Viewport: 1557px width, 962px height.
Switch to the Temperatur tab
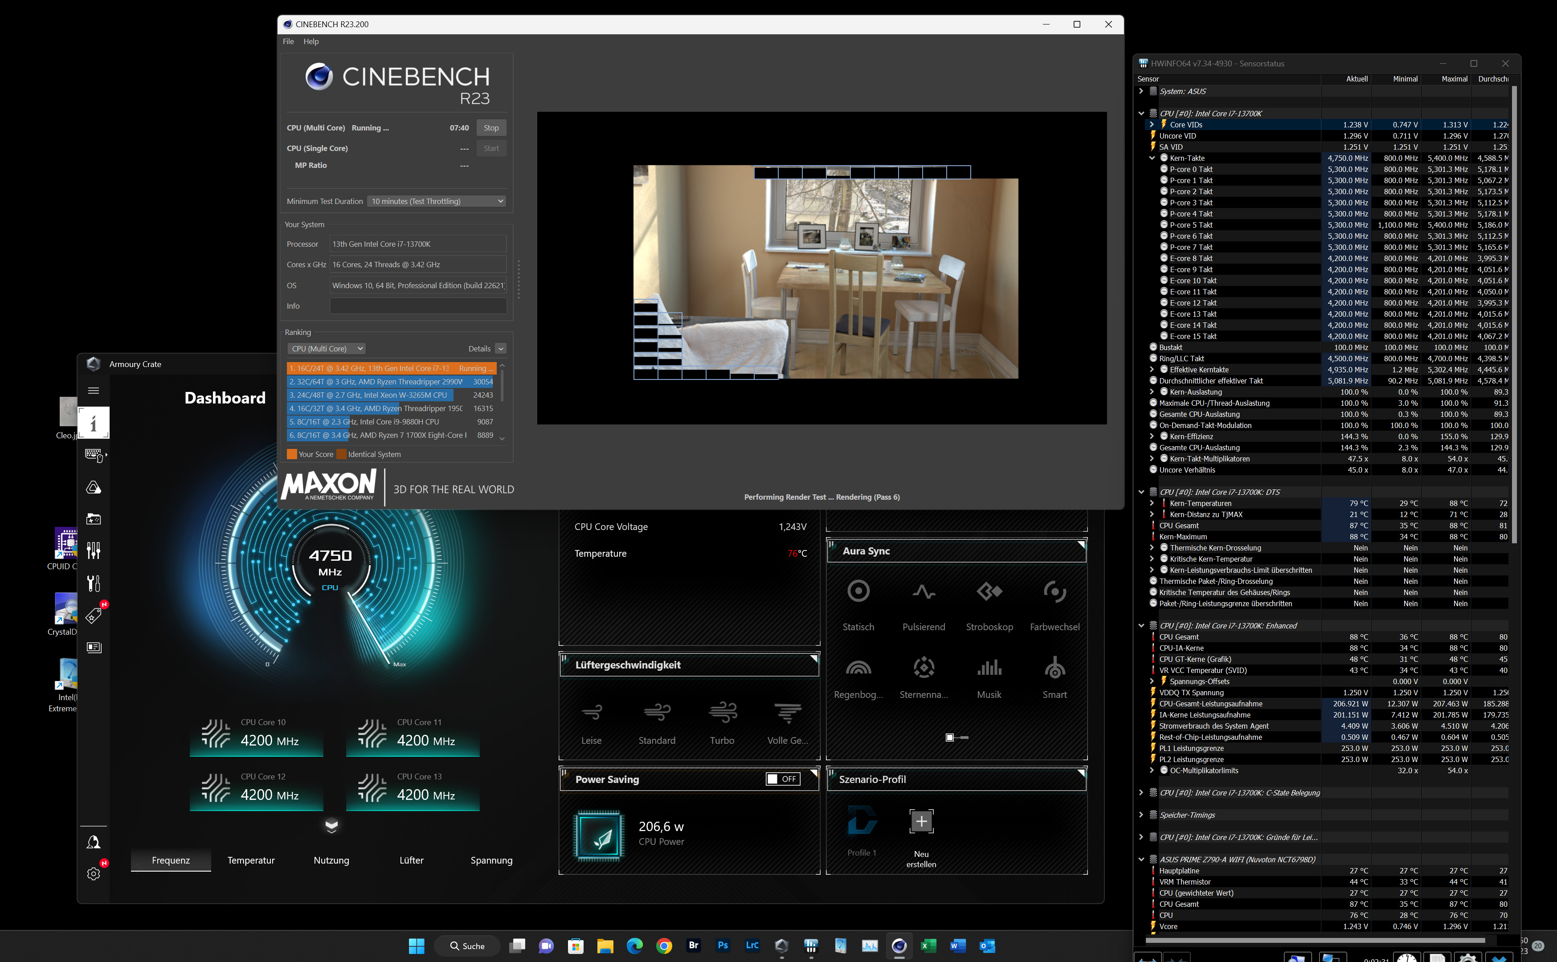click(x=251, y=860)
